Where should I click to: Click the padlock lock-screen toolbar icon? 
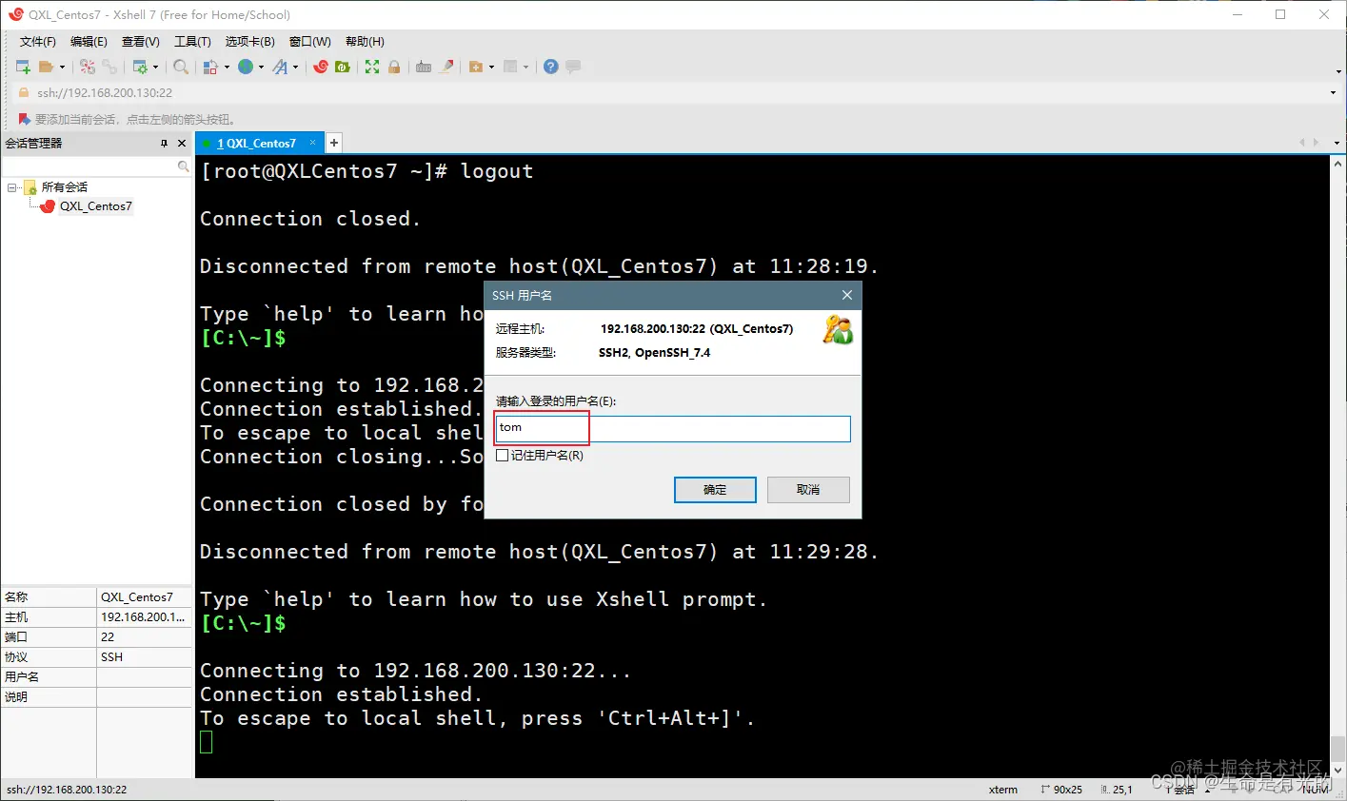pyautogui.click(x=394, y=67)
